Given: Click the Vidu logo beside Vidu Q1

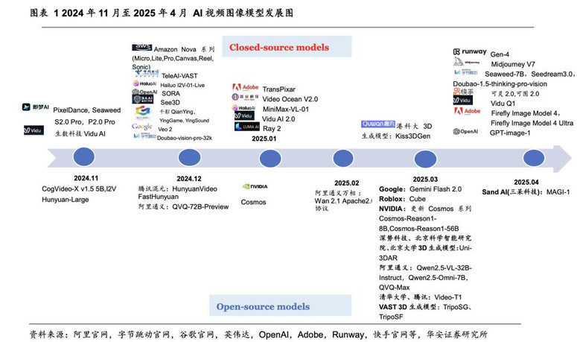Looking at the screenshot, I should tap(463, 100).
